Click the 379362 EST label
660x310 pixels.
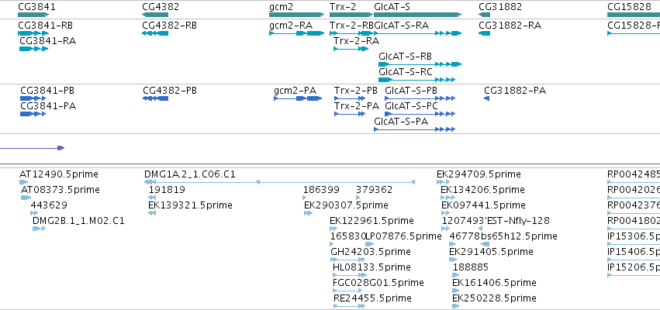pyautogui.click(x=374, y=190)
